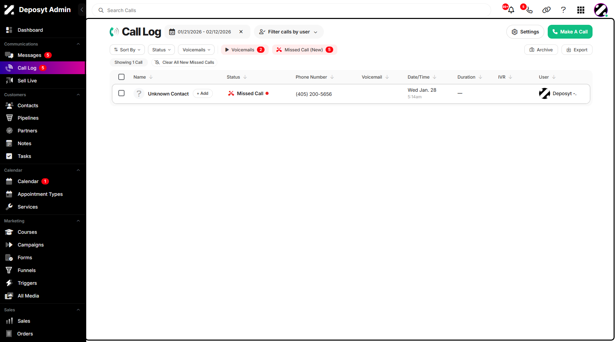
Task: Sort by IVR column arrow
Action: (510, 77)
